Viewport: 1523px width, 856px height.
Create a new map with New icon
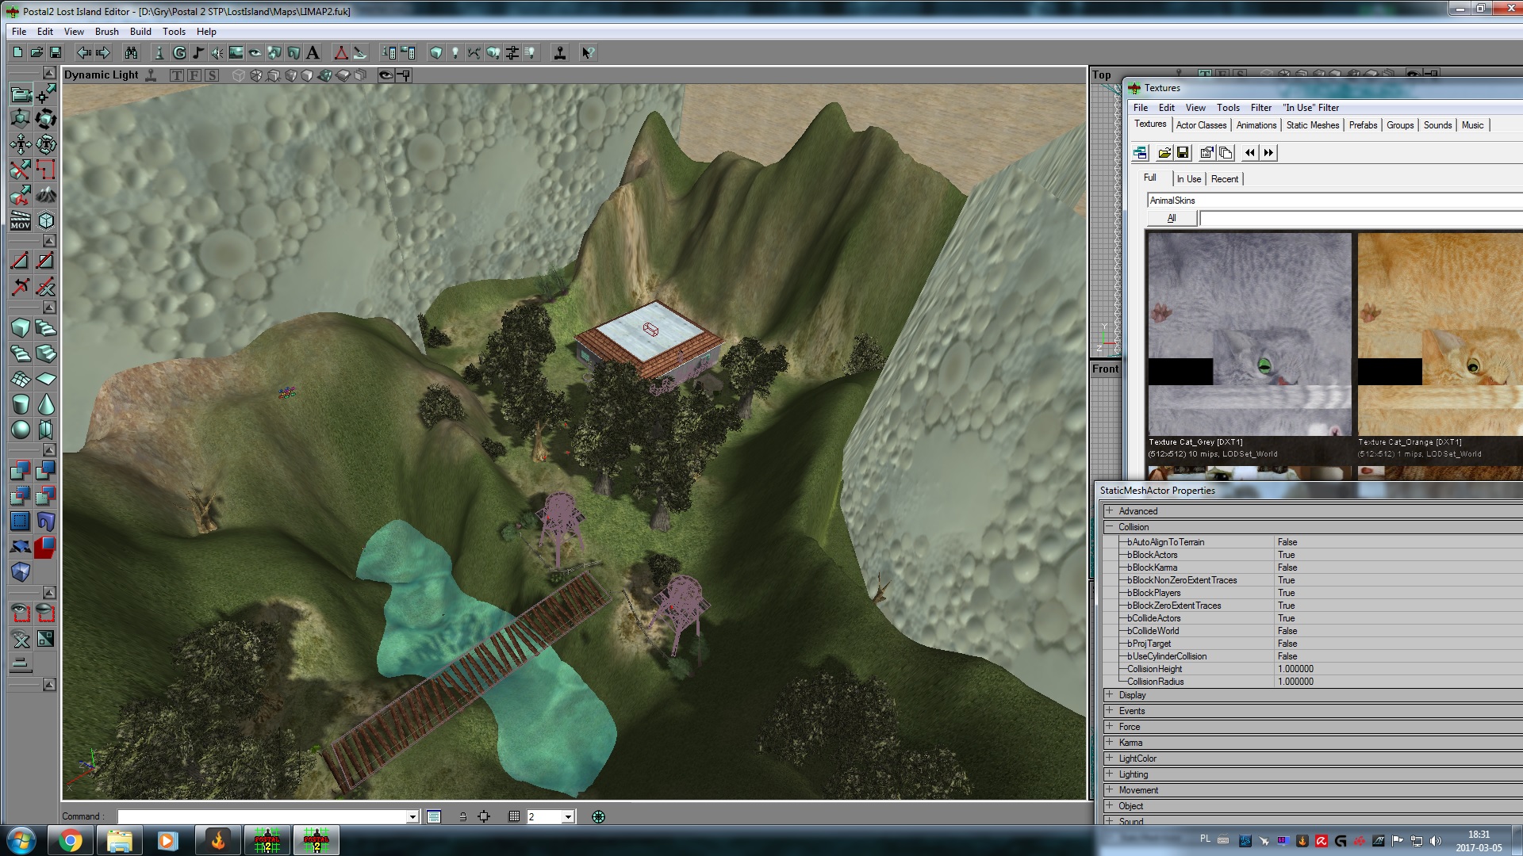point(17,53)
